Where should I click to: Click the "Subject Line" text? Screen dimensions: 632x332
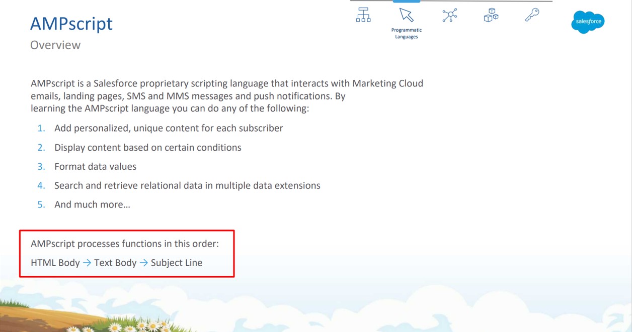(177, 263)
